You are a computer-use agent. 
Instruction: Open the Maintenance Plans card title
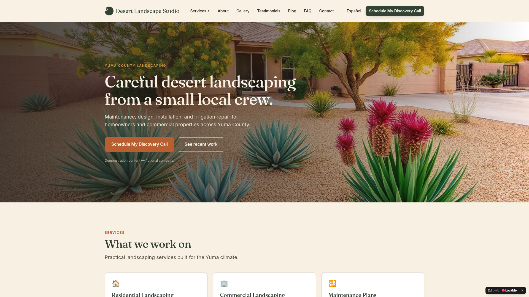(352, 295)
